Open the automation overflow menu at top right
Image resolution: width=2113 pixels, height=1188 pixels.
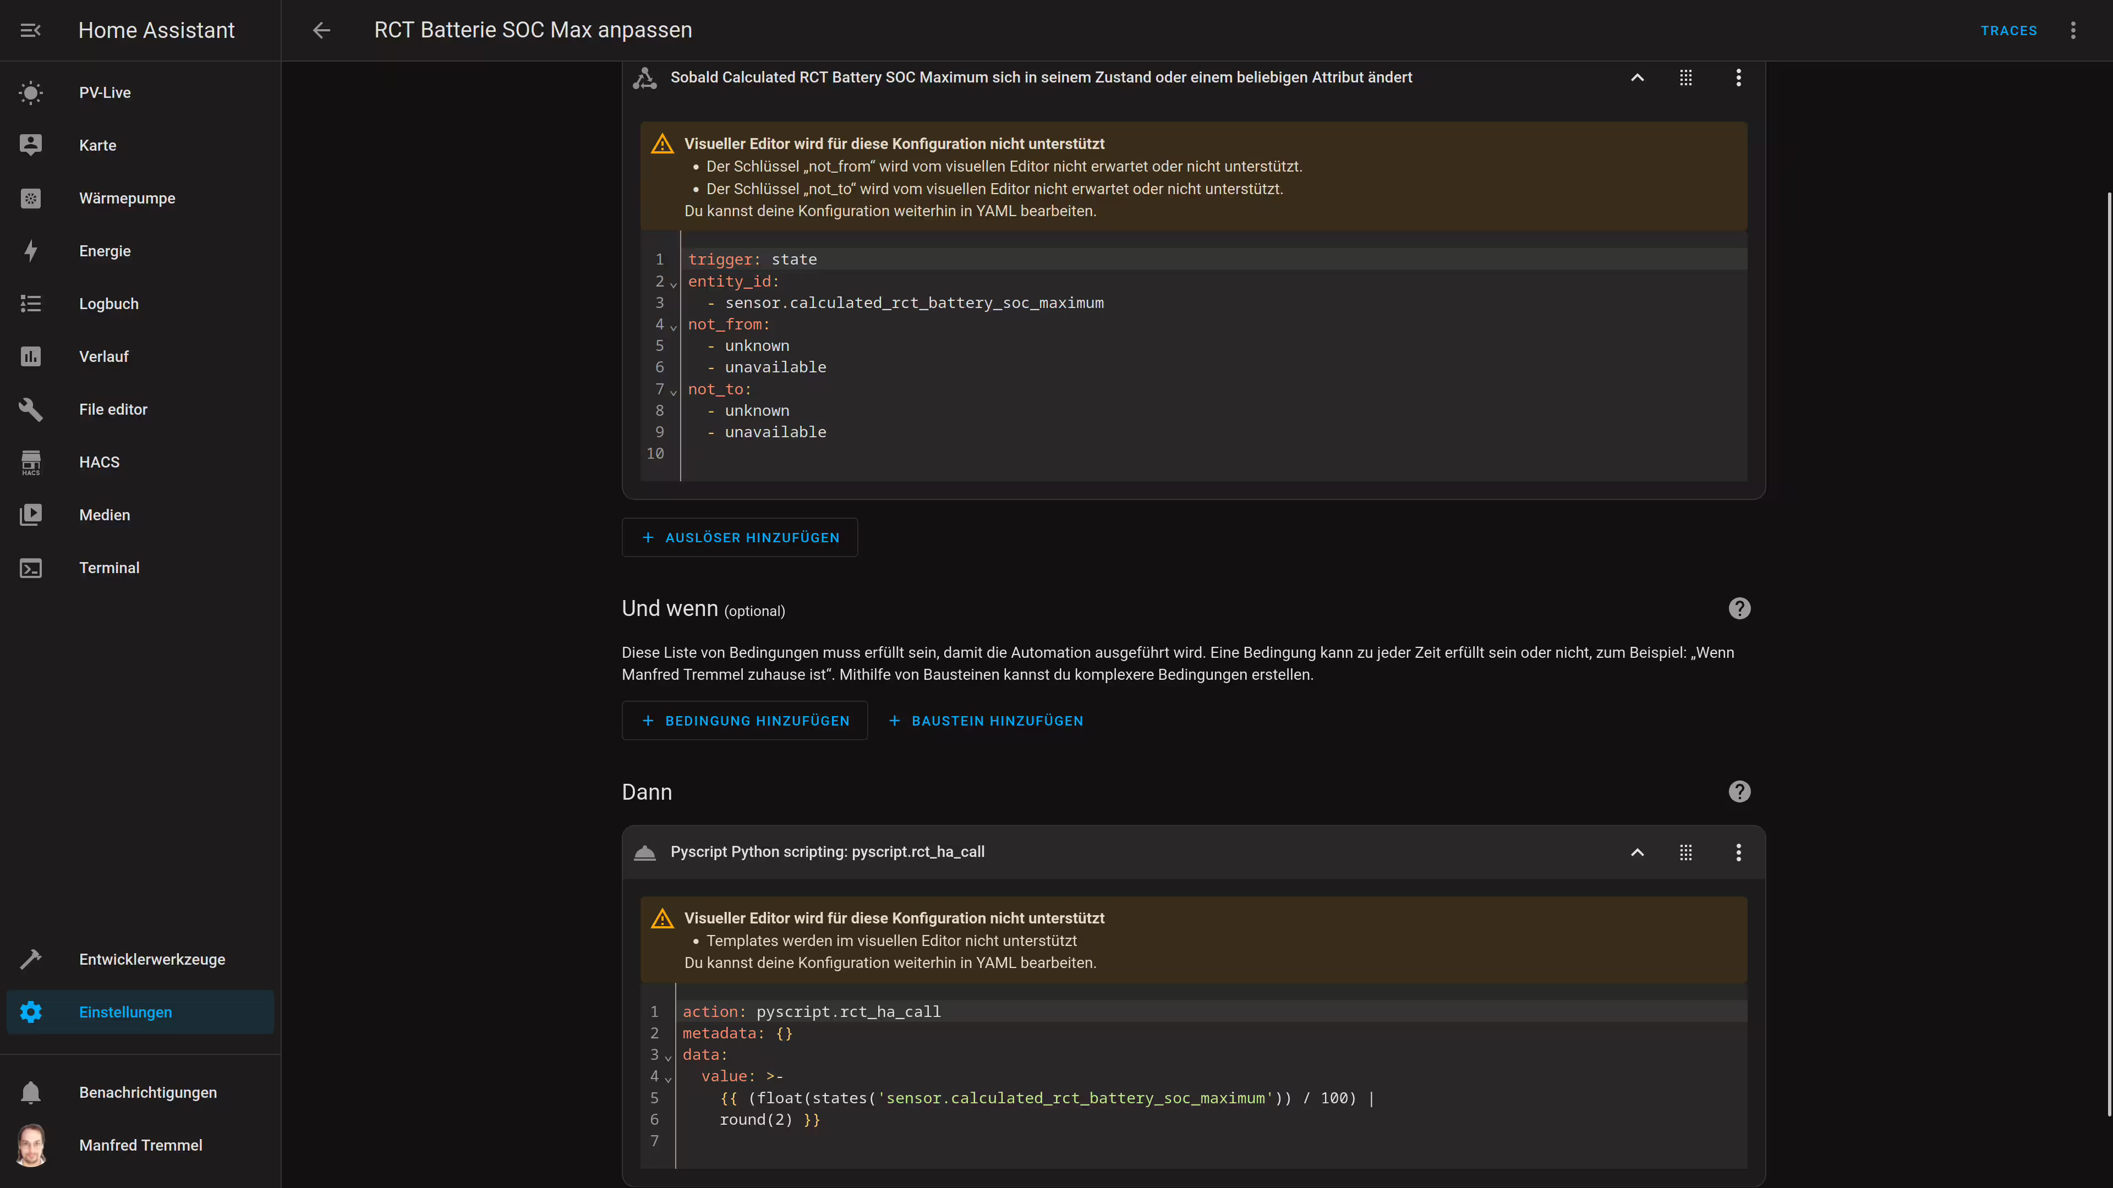pyautogui.click(x=2073, y=30)
